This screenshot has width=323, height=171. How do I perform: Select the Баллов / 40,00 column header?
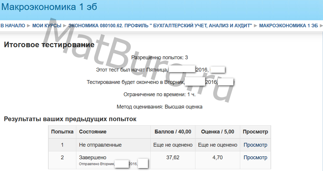(x=173, y=132)
